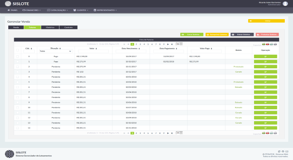
Task: Jump to first page in upper paginator
Action: click(x=124, y=44)
